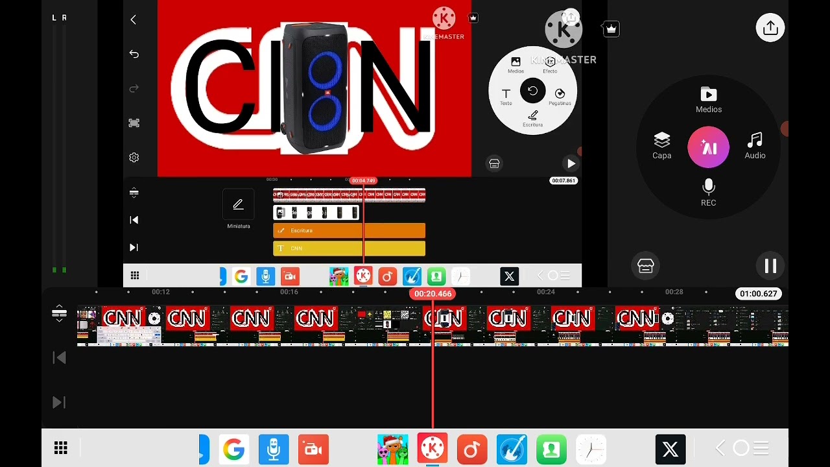The image size is (830, 467).
Task: Open the orange music app in bottom taskbar
Action: tap(472, 449)
